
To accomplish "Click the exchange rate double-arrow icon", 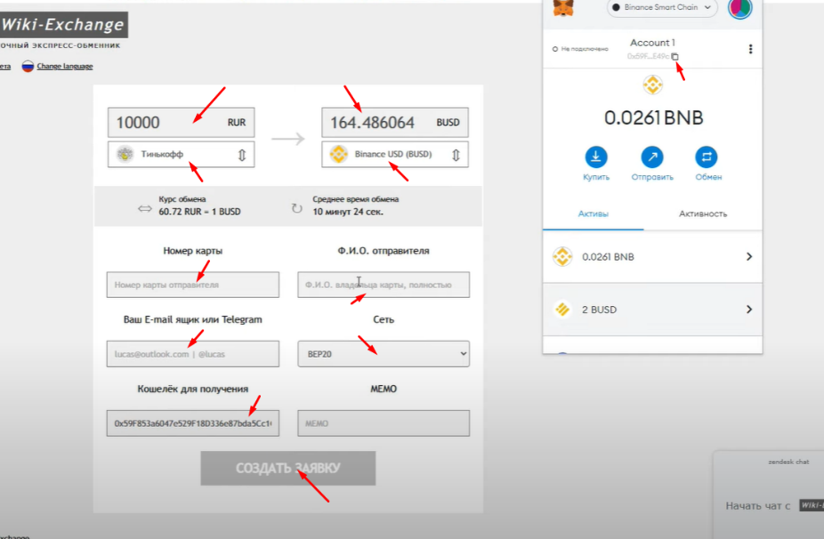I will click(x=144, y=209).
